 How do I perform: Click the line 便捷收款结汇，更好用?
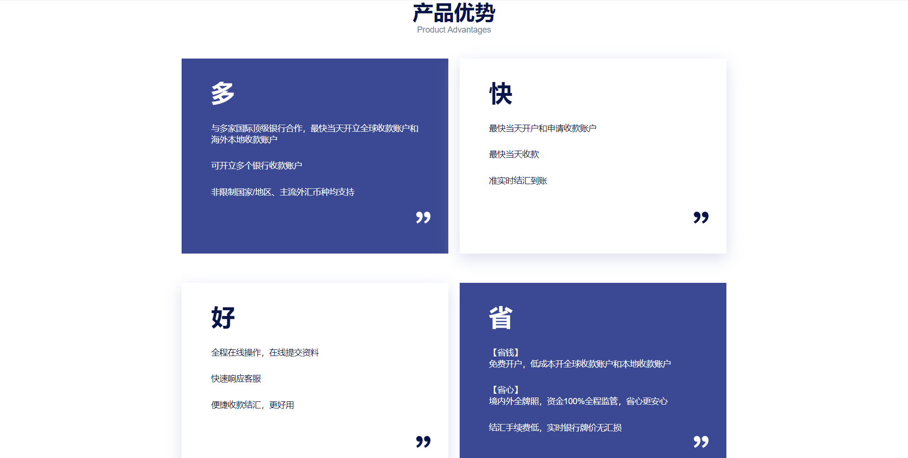click(253, 405)
